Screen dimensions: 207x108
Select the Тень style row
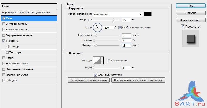click(x=29, y=18)
